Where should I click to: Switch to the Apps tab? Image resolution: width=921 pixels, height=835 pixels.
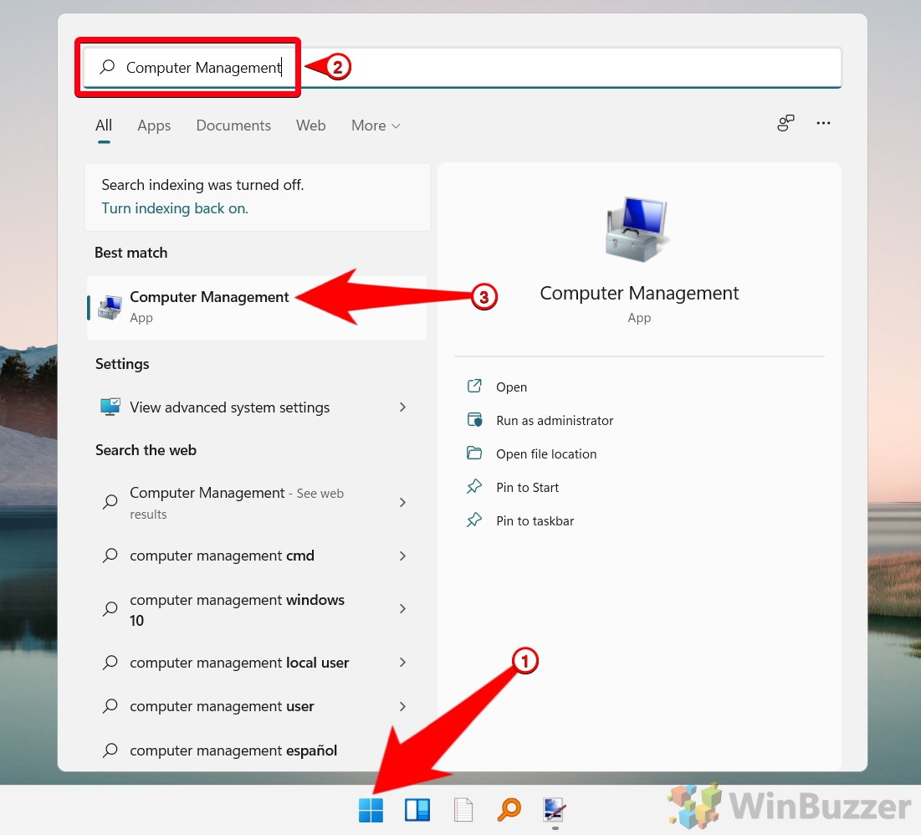pos(154,126)
